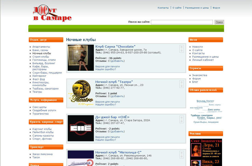Open 'Свадебные услуги' link
Image resolution: width=252 pixels, height=166 pixels.
pyautogui.click(x=44, y=110)
